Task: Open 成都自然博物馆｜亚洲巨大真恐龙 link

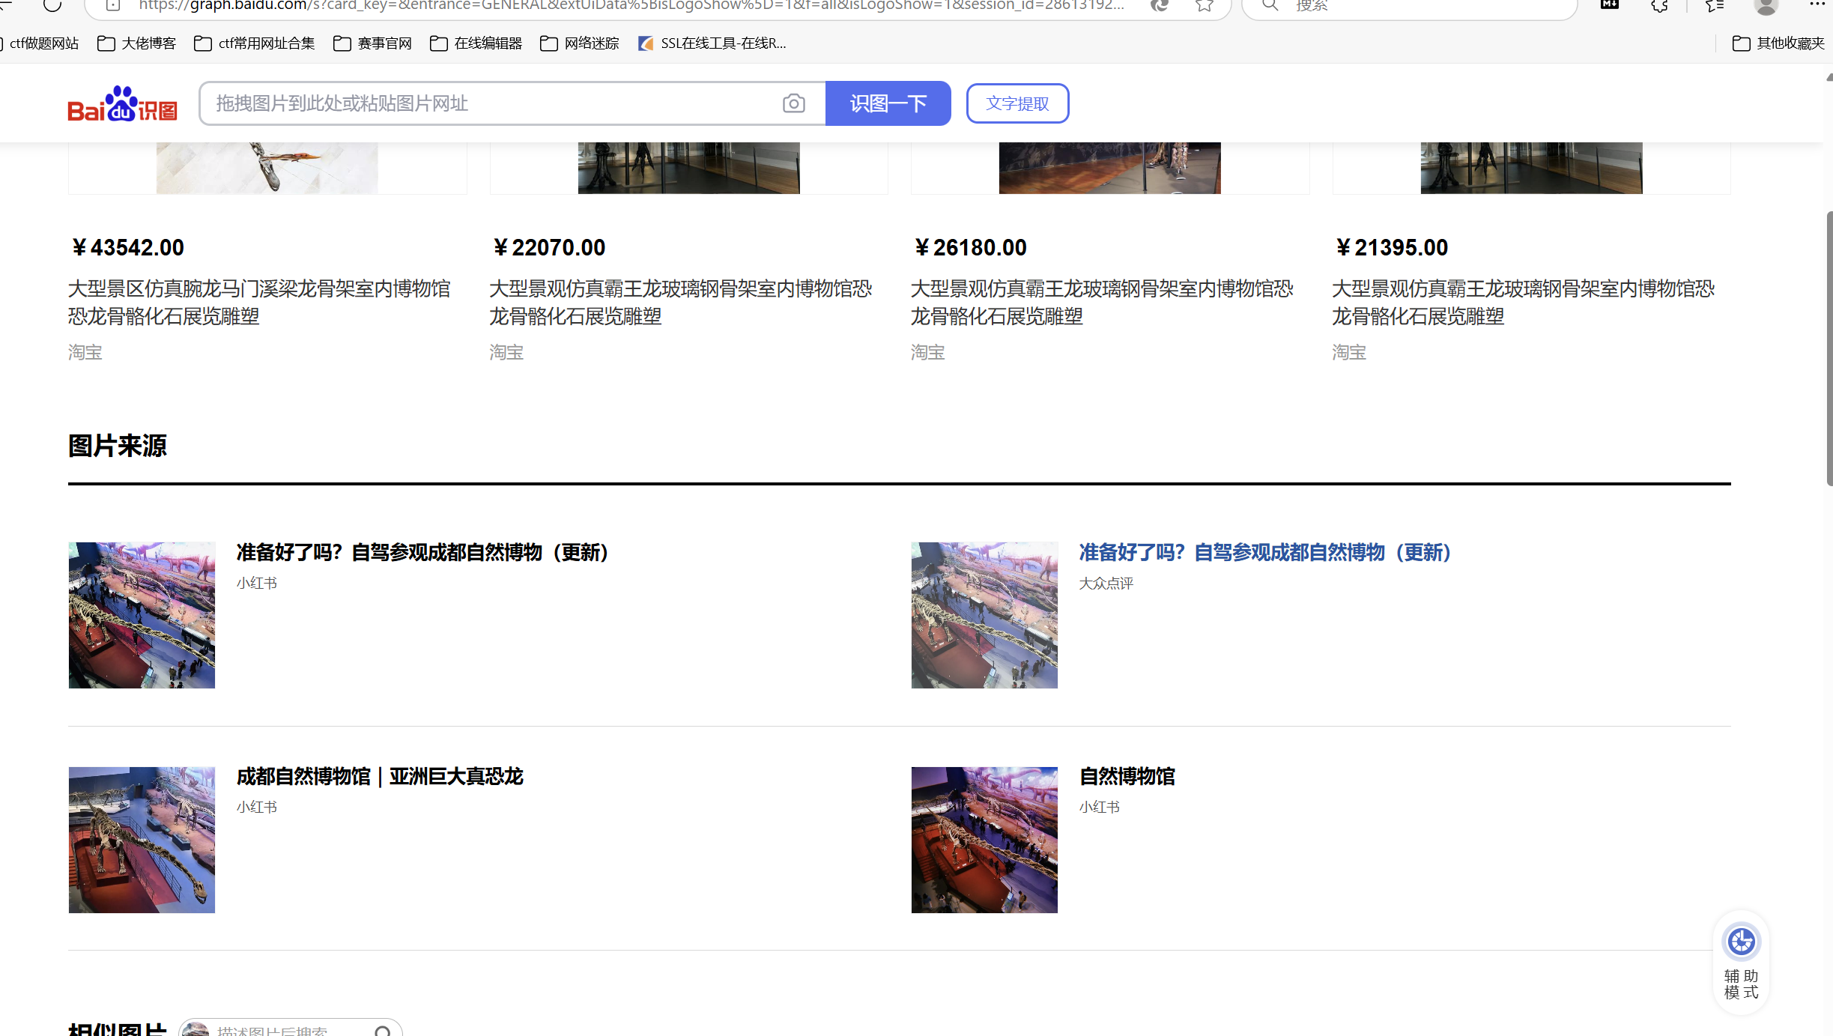Action: click(x=380, y=777)
